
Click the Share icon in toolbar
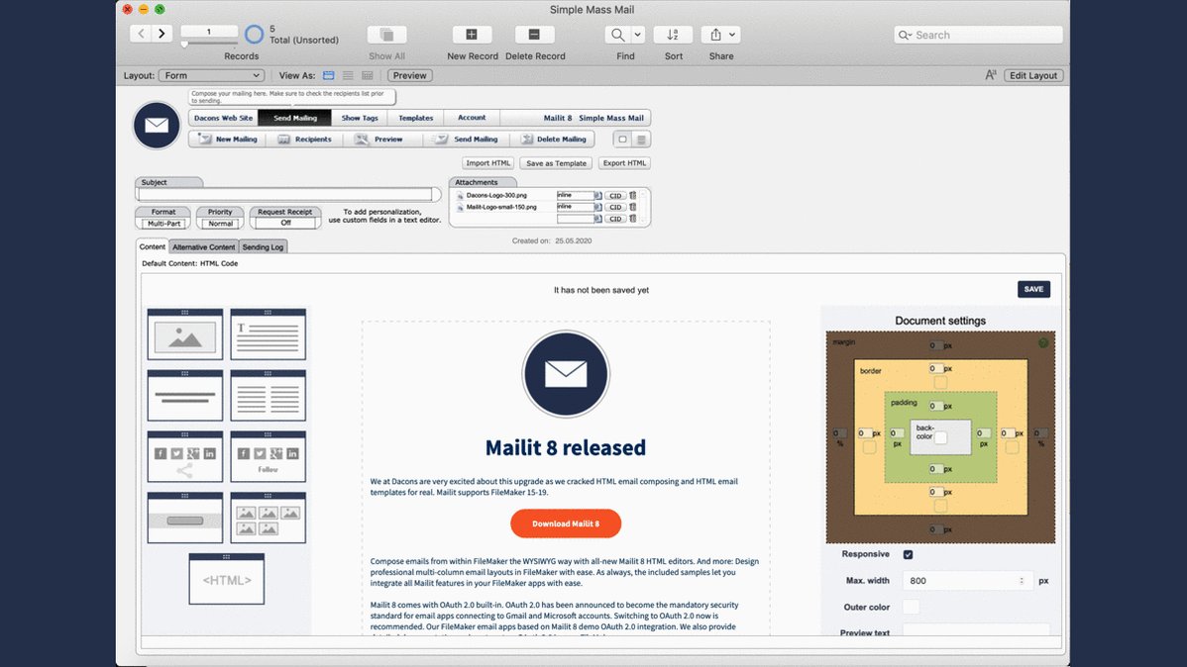pyautogui.click(x=715, y=35)
